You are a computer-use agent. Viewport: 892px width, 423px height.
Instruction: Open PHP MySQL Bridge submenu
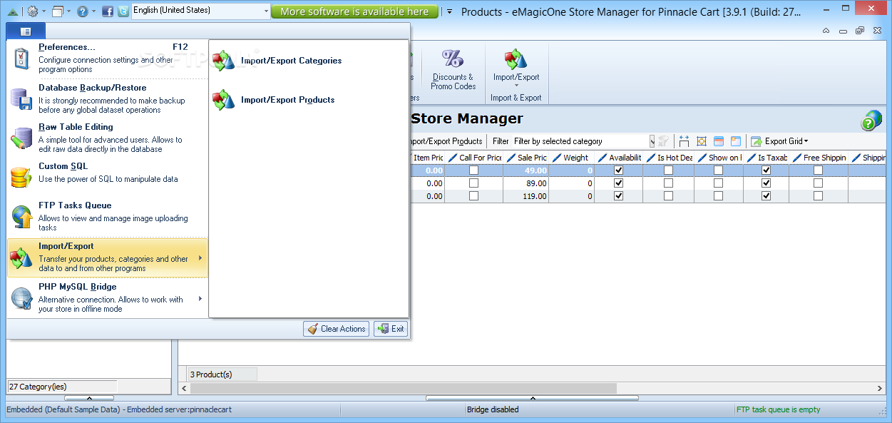(107, 298)
